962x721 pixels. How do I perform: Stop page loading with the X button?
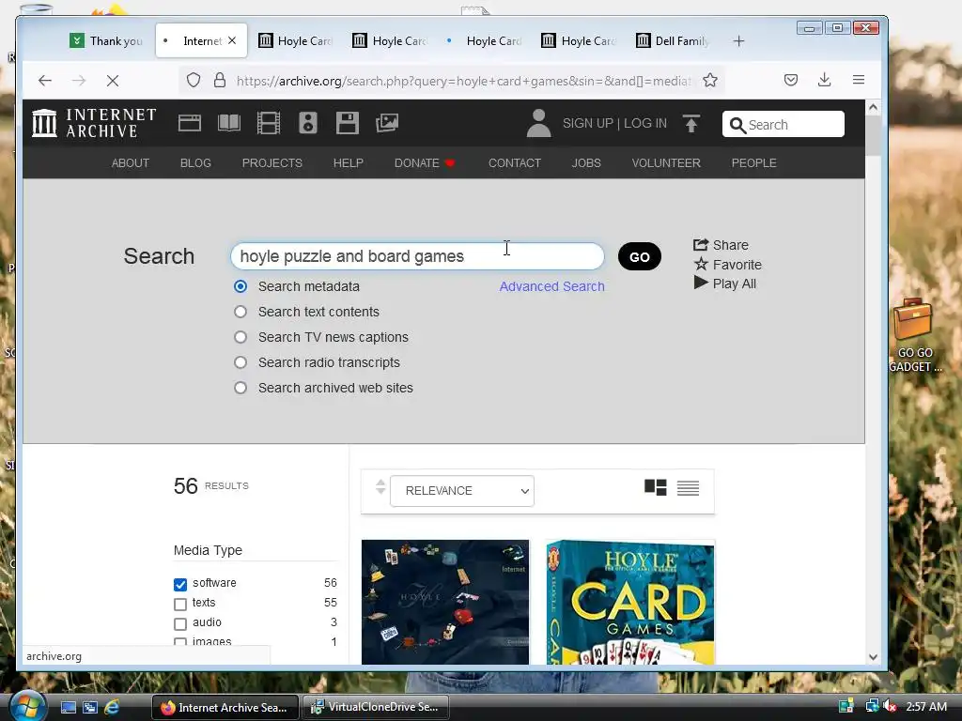(x=113, y=81)
